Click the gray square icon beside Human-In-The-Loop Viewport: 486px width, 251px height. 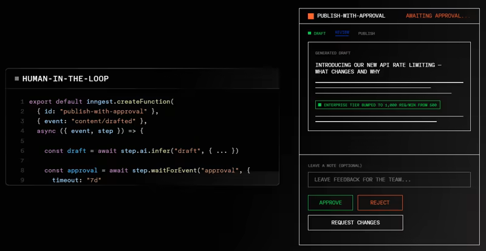pos(17,79)
